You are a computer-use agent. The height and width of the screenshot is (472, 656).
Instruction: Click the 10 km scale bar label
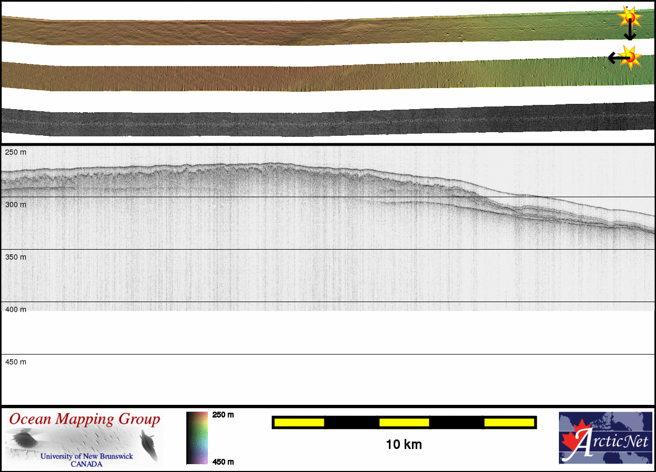404,445
